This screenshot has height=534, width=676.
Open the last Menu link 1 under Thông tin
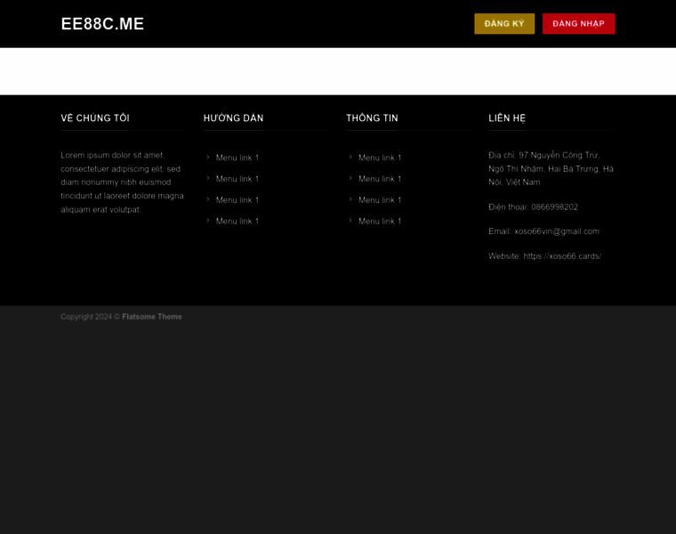pyautogui.click(x=380, y=221)
